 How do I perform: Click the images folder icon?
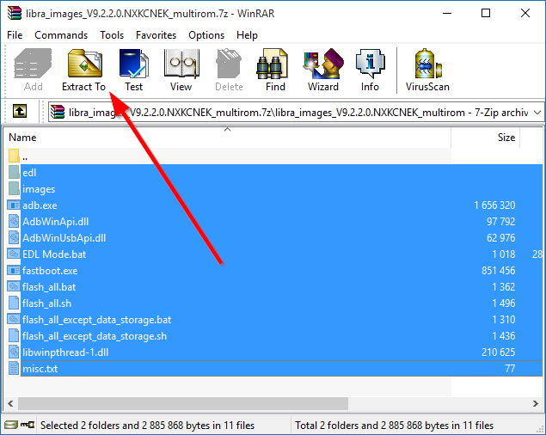coord(14,189)
